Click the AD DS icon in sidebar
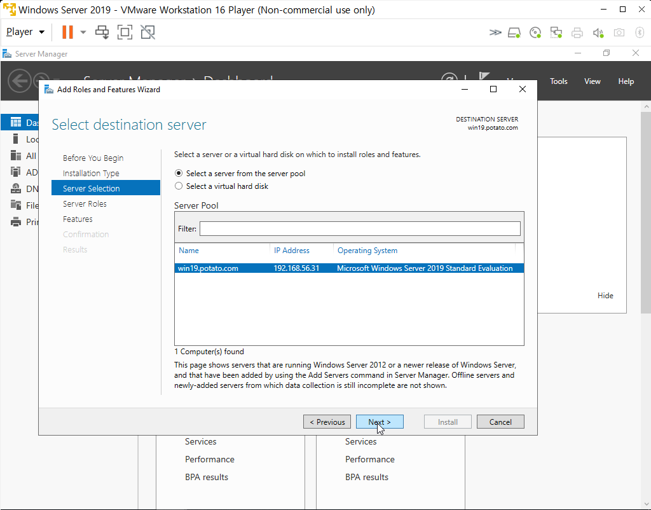The width and height of the screenshot is (651, 510). 16,172
